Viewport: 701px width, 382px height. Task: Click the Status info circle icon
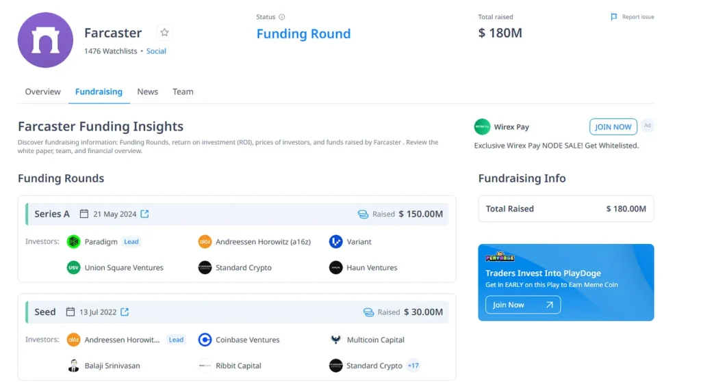click(282, 17)
